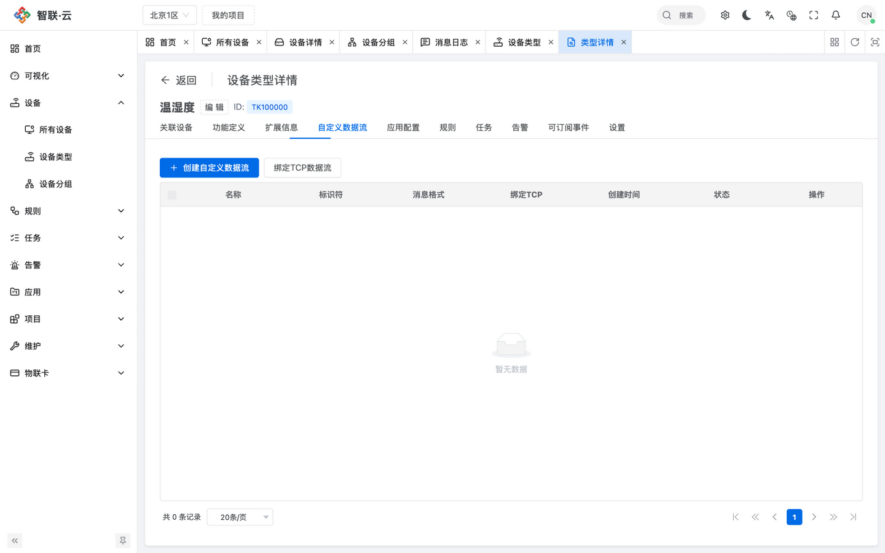Click the 创建时间 column header
Screen dimensions: 885x553
[x=624, y=195]
